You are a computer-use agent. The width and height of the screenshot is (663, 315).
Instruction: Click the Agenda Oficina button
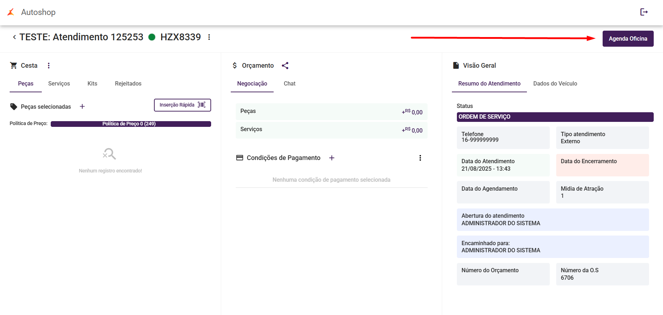point(628,39)
